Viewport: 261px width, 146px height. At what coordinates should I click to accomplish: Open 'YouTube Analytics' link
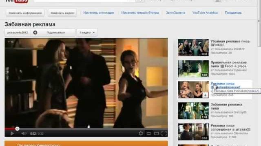point(205,13)
